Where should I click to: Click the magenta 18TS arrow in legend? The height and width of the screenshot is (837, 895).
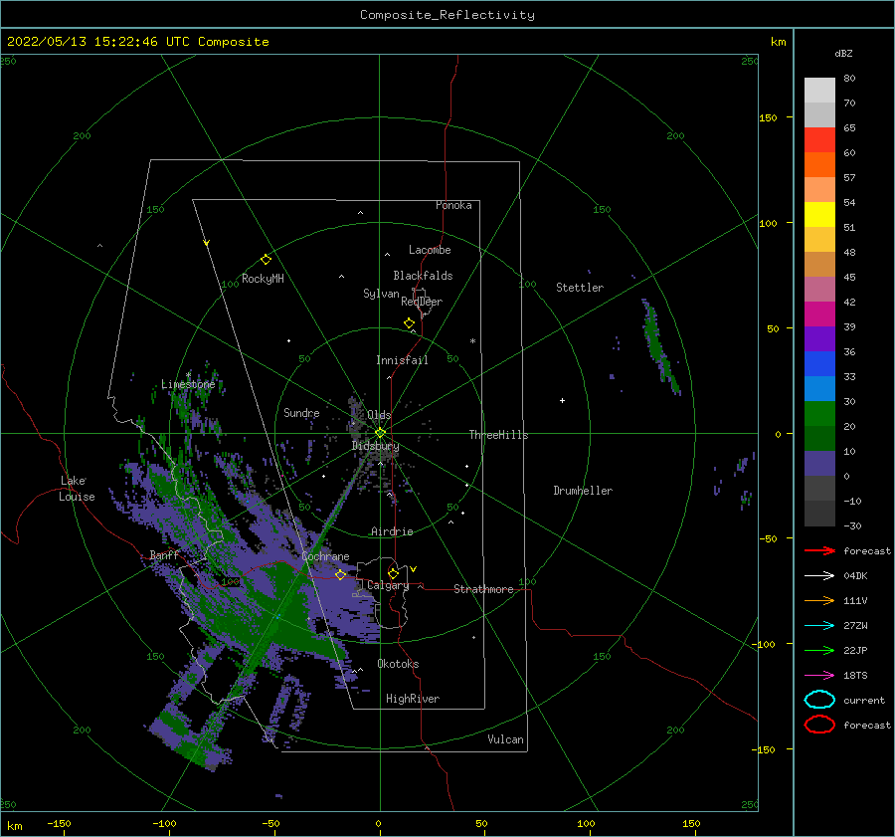tap(819, 675)
